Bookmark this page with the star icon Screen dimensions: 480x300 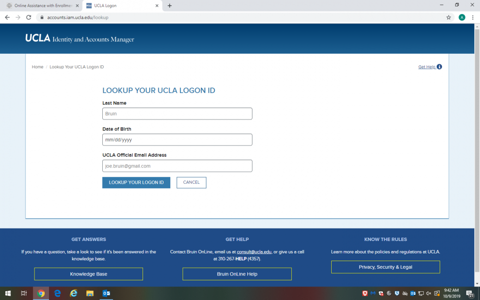[448, 17]
